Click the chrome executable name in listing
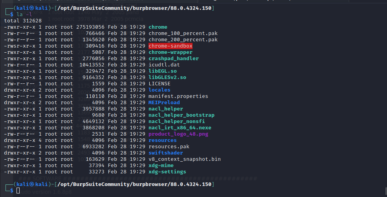This screenshot has height=197, width=387. pyautogui.click(x=158, y=27)
